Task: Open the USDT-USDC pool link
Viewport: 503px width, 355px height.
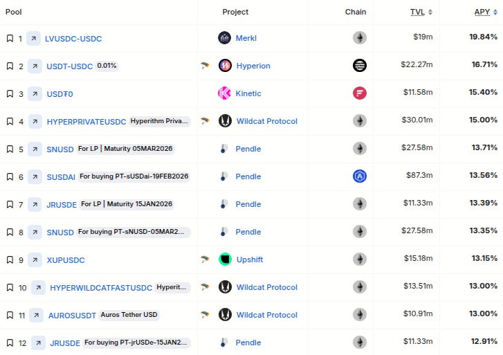Action: click(x=70, y=66)
